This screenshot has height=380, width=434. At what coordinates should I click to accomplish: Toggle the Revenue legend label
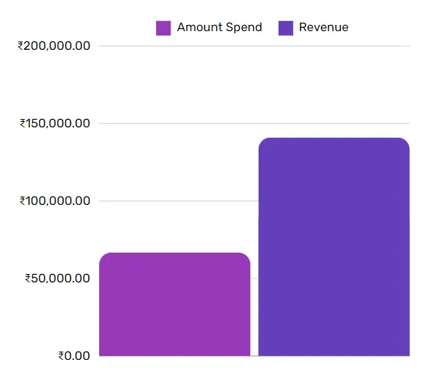point(323,28)
